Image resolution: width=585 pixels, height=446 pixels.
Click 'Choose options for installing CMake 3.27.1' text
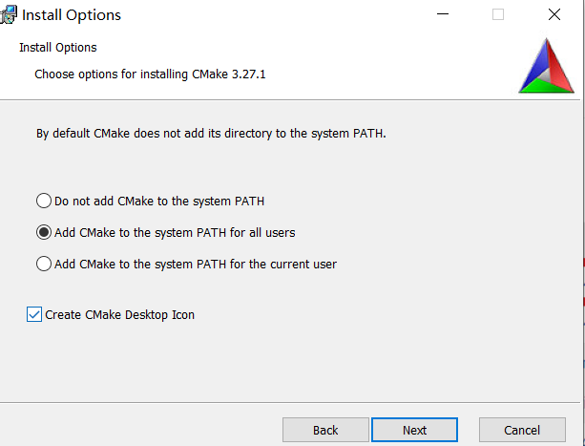click(150, 74)
